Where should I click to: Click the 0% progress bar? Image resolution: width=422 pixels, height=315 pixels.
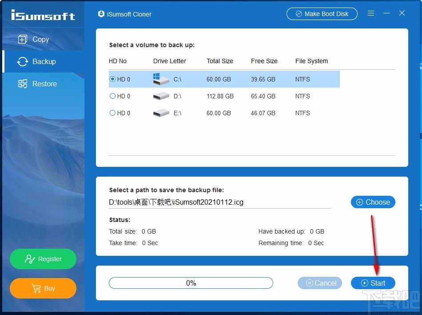coord(191,283)
